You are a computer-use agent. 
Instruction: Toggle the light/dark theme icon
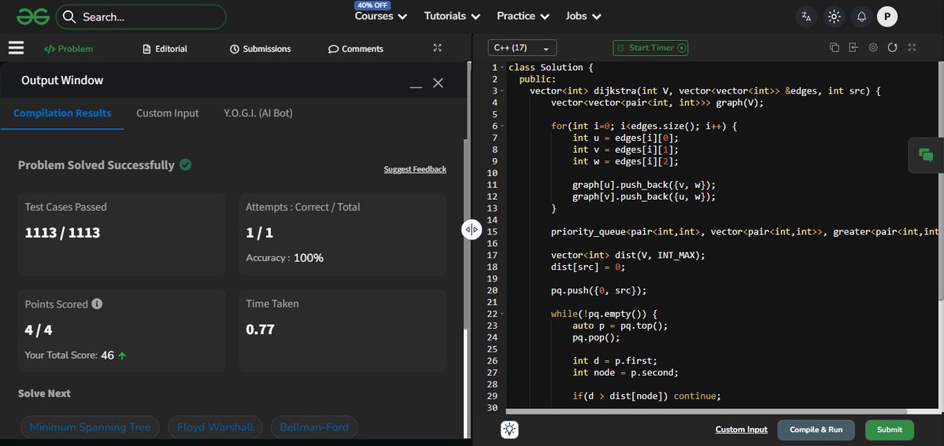834,17
